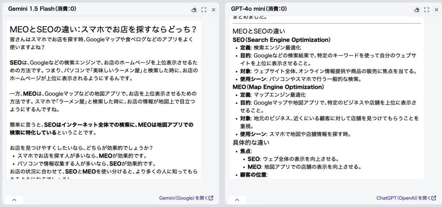
Task: Click the 定義: マップエンジン最適化 bullet
Action: (x=273, y=95)
